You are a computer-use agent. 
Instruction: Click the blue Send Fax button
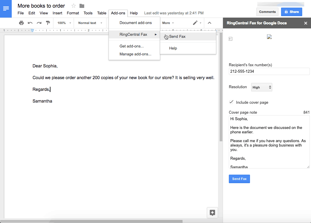239,179
